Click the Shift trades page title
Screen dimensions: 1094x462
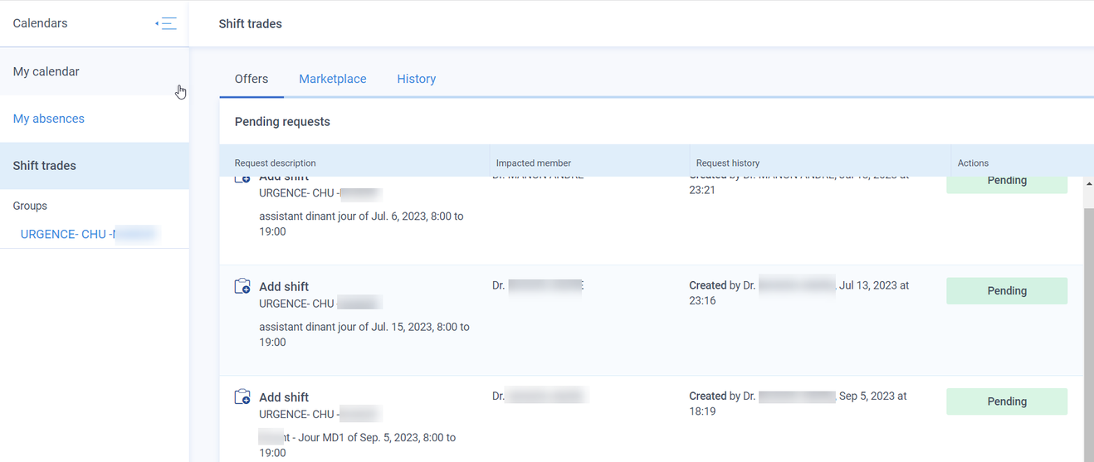click(x=250, y=24)
